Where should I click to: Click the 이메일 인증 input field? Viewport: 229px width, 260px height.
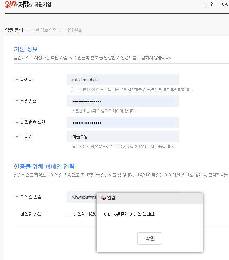tap(81, 197)
